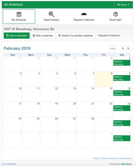Viewport: 136px width, 166px height.
Task: Jump to today in calendar
Action: pyautogui.click(x=113, y=48)
